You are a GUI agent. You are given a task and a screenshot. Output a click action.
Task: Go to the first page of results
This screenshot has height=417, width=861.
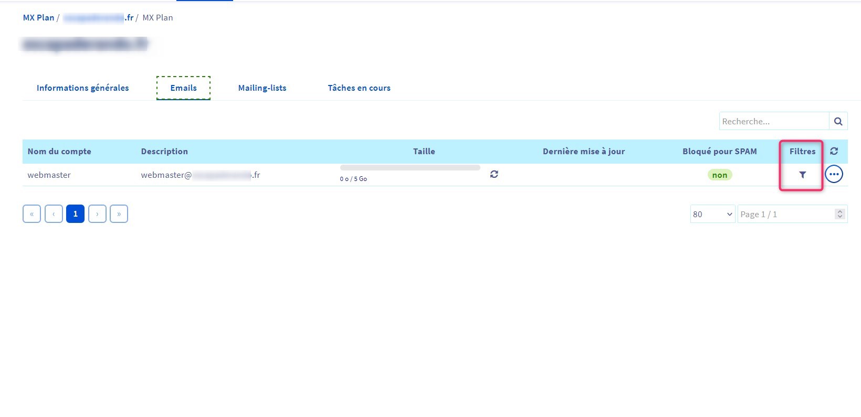32,214
